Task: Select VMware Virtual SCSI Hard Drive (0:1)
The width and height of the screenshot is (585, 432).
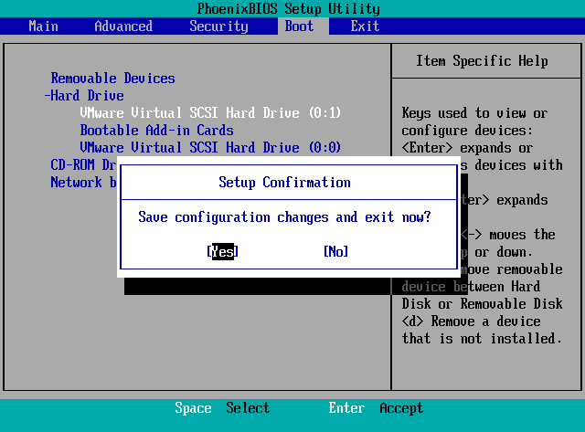Action: (x=210, y=113)
